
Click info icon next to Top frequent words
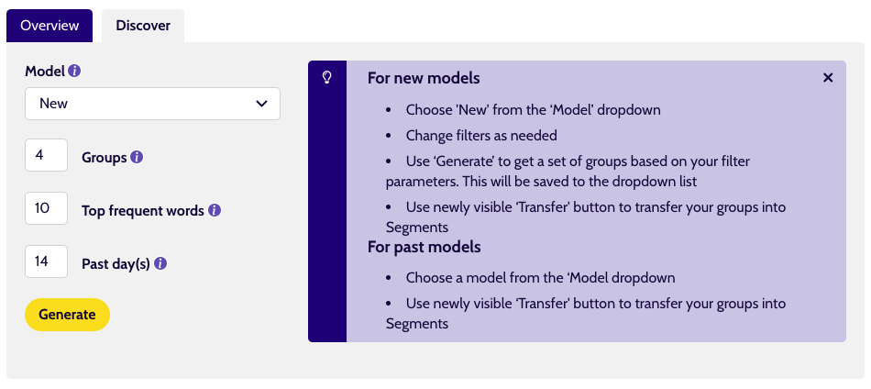[x=215, y=211]
